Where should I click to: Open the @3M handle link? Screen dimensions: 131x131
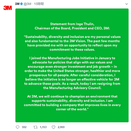[27, 4]
